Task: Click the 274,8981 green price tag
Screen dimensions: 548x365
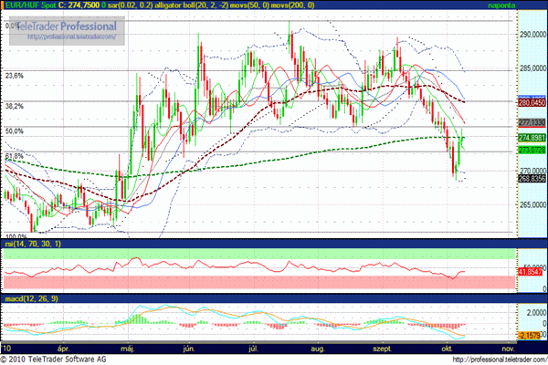Action: click(x=531, y=138)
